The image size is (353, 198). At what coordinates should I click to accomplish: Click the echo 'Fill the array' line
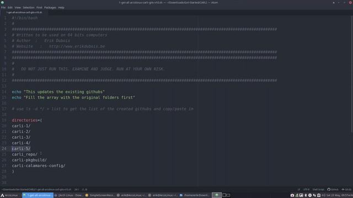73,97
